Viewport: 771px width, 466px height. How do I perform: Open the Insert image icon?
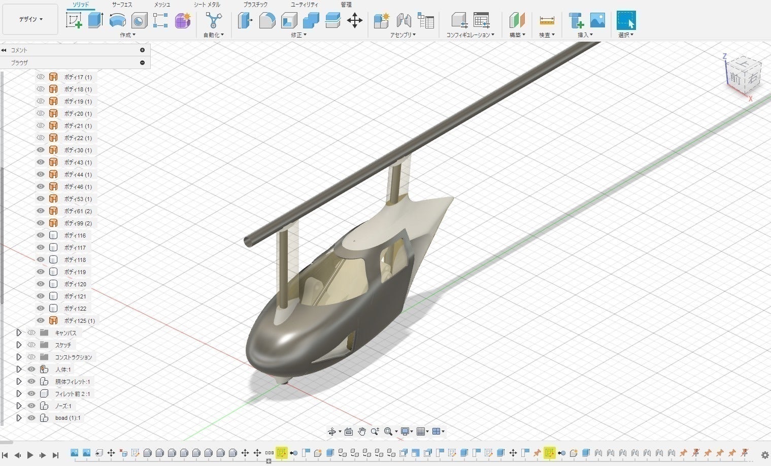(597, 20)
